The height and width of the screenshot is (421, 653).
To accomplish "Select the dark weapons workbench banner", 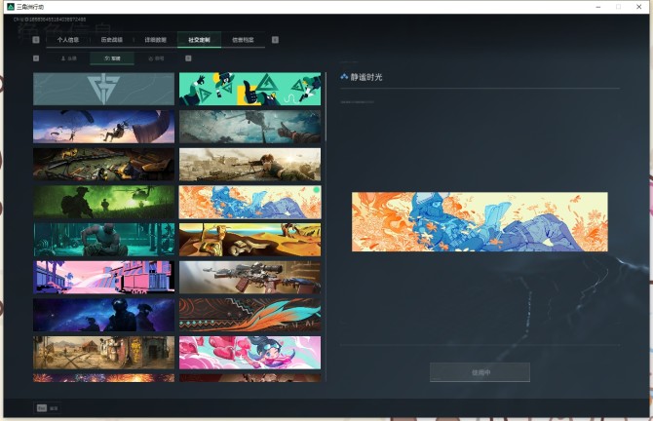I will pyautogui.click(x=103, y=165).
